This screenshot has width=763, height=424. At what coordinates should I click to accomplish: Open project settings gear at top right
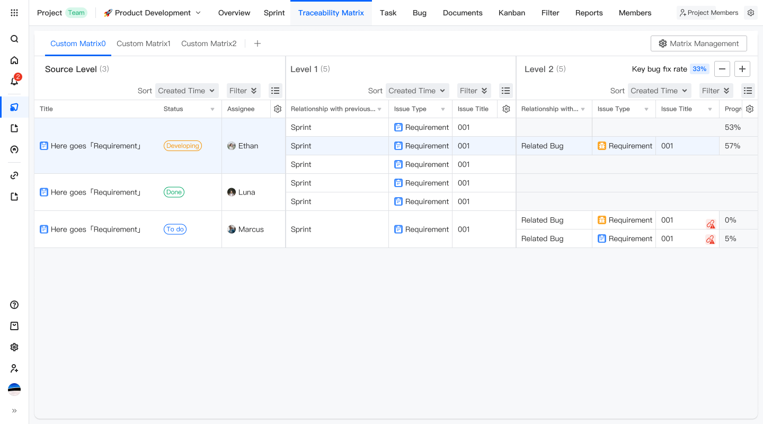(x=751, y=13)
